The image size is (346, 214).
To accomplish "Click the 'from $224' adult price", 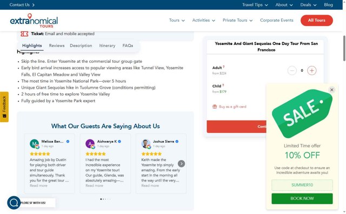I will [x=219, y=73].
